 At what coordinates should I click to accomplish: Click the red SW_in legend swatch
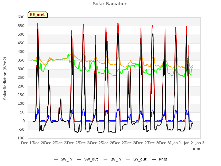56,160
